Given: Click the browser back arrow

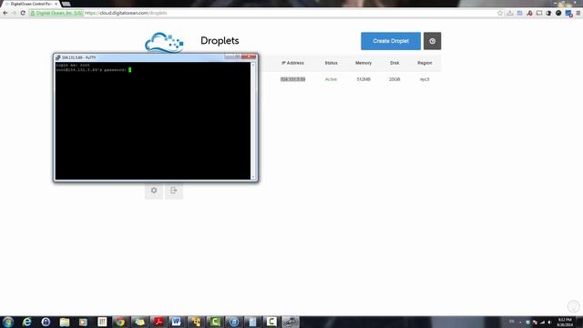Looking at the screenshot, I should point(5,13).
